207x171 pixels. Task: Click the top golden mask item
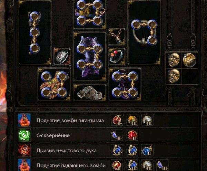(174, 60)
